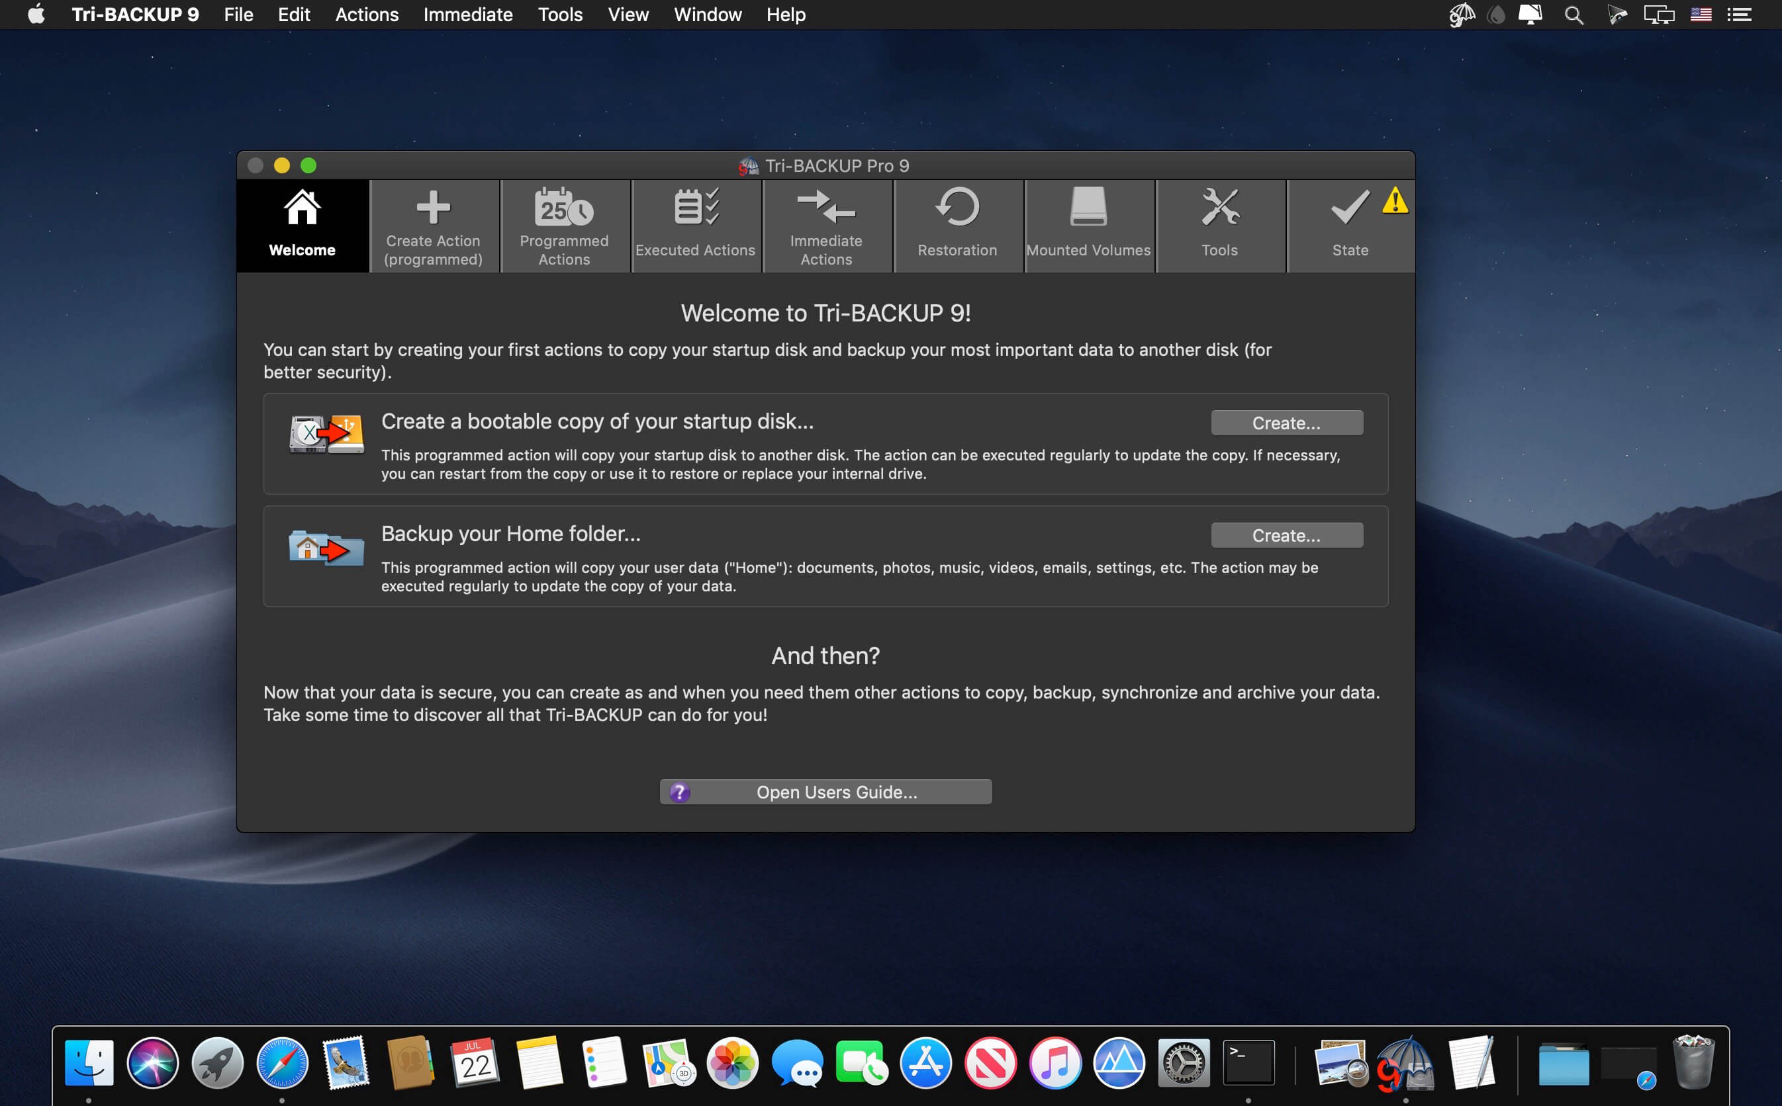Screen dimensions: 1782x1106
Task: Click the State warning icon
Action: click(1395, 202)
